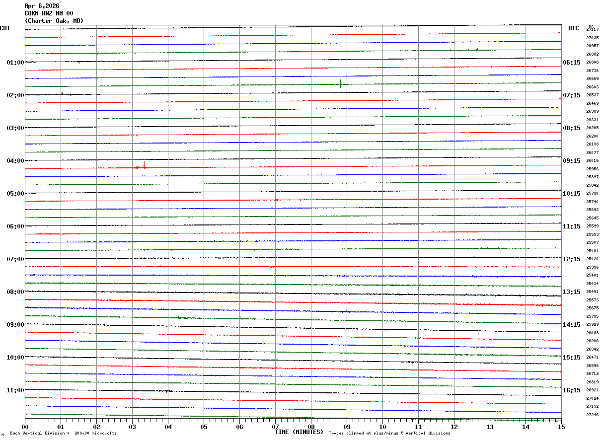Click the '09:15' UTC time label
This screenshot has height=440, width=601.
point(572,161)
